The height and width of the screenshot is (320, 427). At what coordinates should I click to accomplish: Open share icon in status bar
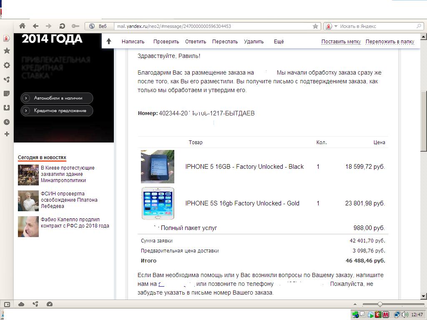coord(35,304)
